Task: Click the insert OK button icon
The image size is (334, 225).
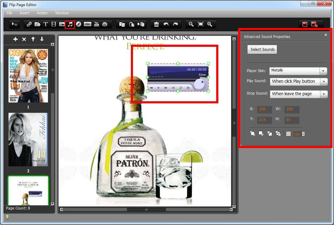Action: 87,24
